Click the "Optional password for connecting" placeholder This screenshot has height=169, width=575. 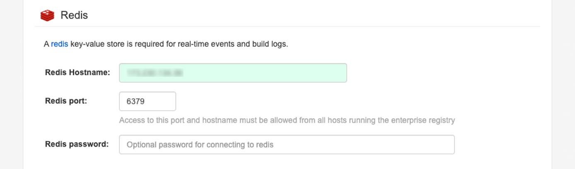[x=200, y=145]
